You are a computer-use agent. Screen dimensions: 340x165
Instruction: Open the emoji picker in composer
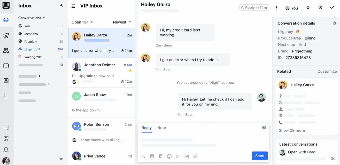click(169, 156)
